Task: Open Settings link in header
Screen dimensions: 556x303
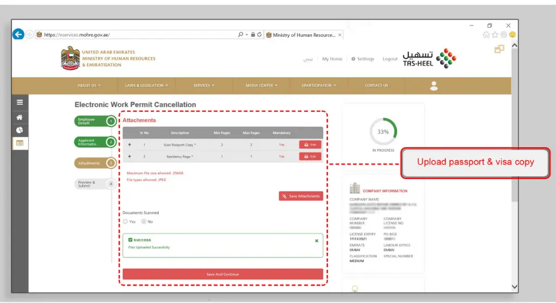Action: [362, 59]
